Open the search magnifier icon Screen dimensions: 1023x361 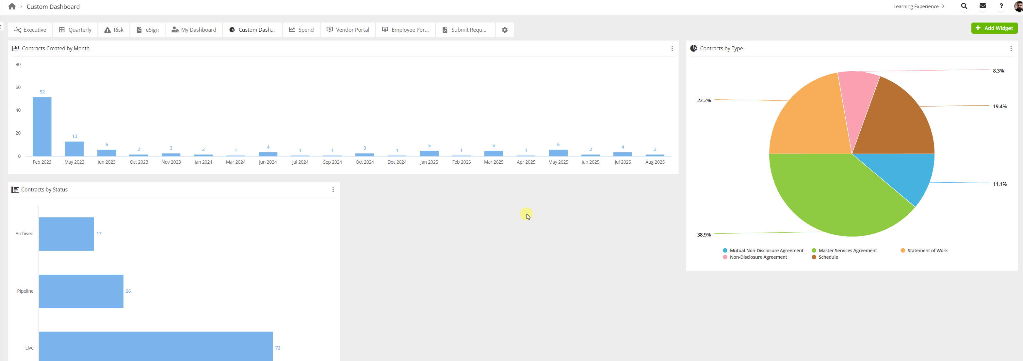964,6
